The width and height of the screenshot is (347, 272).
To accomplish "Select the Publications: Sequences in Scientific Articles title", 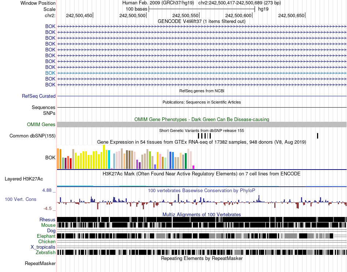I will coord(202,102).
